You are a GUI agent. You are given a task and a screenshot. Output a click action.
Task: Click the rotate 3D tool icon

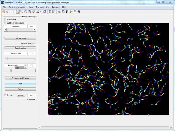[x=29, y=12]
